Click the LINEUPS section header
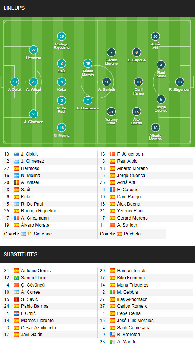Screen dimensions: 195x349 click(14, 8)
